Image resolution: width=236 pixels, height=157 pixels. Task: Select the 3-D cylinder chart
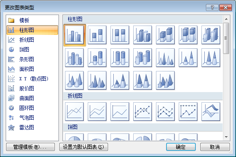[x=143, y=58]
